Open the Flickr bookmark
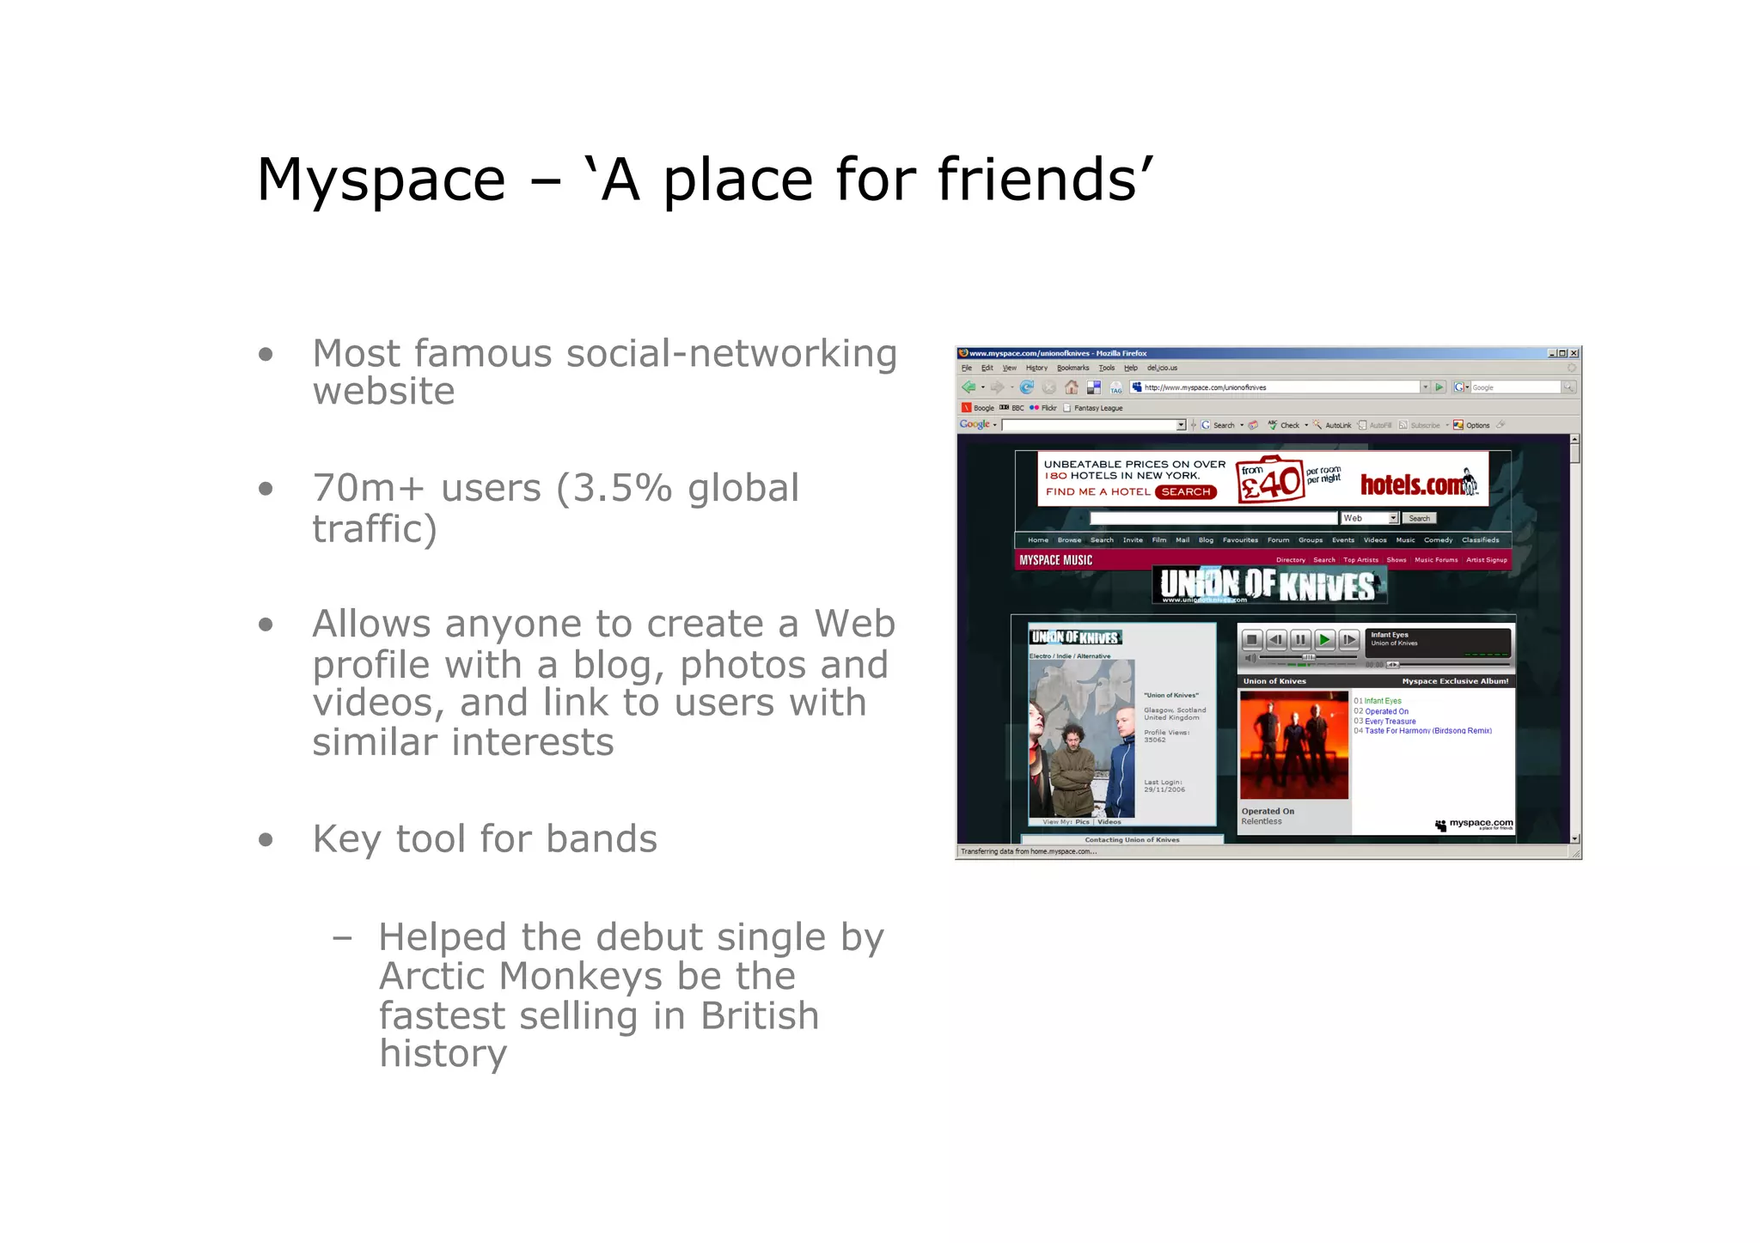The width and height of the screenshot is (1760, 1243). (1043, 408)
